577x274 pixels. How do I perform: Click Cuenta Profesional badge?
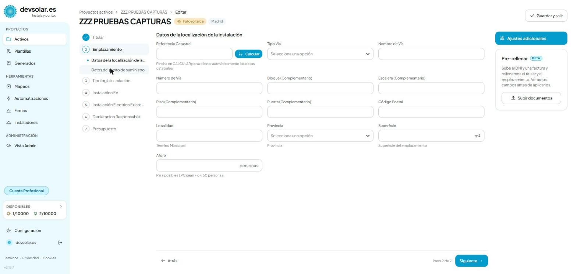(x=26, y=191)
